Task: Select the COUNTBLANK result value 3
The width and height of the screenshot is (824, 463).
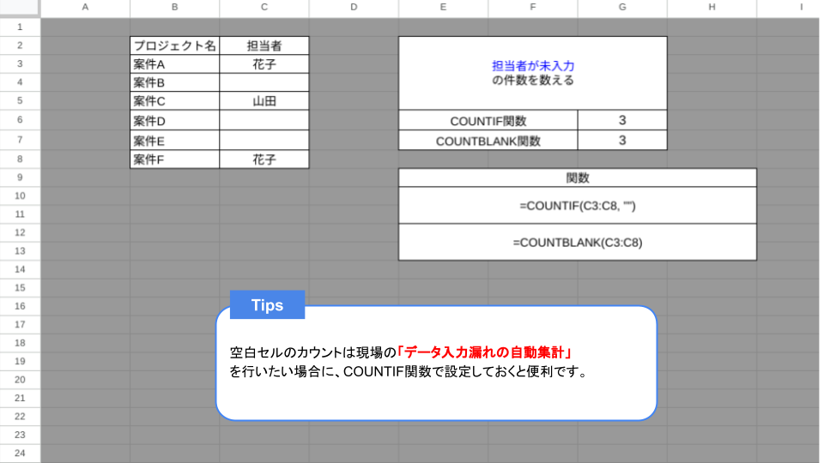Action: point(622,140)
